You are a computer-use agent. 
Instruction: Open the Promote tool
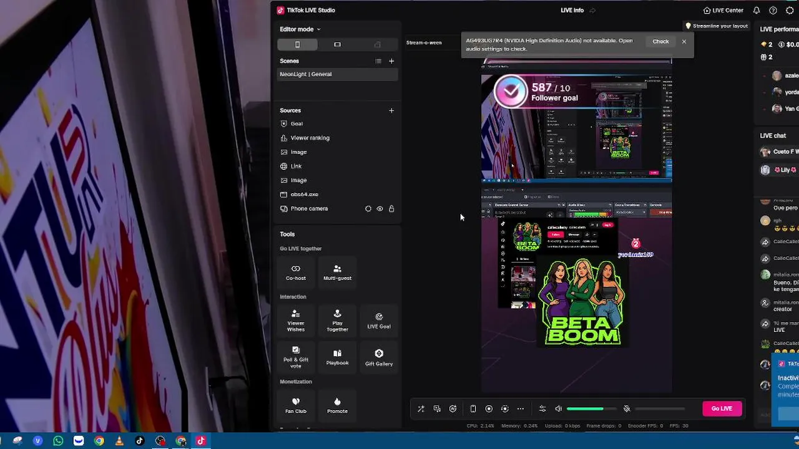[337, 405]
